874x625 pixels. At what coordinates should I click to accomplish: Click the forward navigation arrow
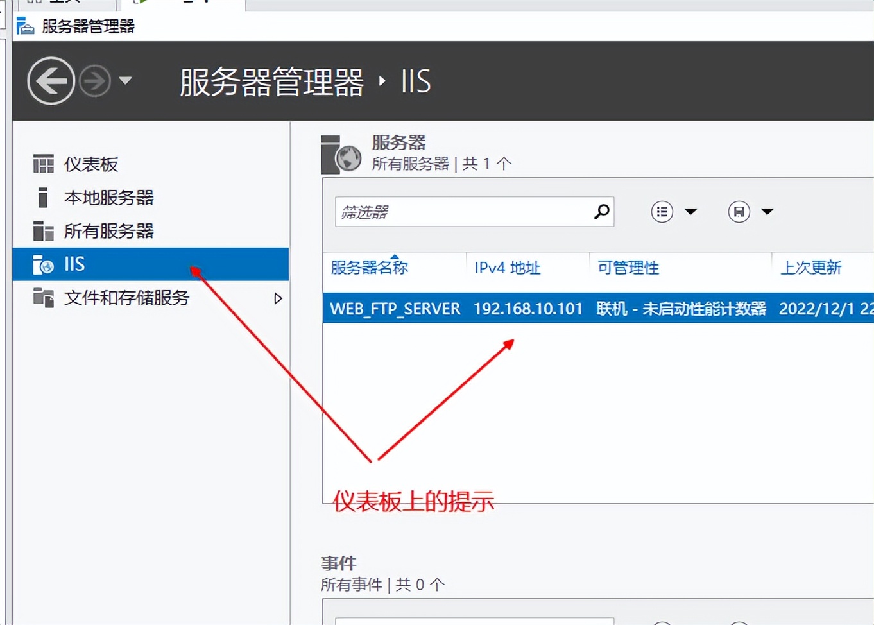click(x=94, y=81)
